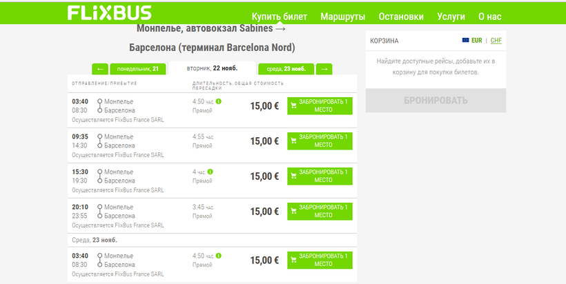Screen dimensions: 566x284
Task: Select the вторник, 22 нояб. tab
Action: coord(212,68)
